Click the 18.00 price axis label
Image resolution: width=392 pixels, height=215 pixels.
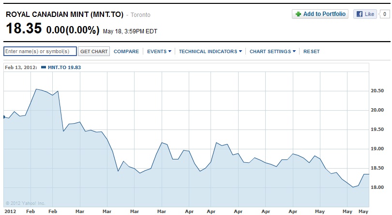coord(377,187)
